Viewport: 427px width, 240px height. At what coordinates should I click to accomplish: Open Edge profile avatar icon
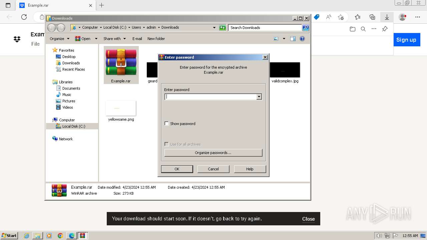coord(403,17)
